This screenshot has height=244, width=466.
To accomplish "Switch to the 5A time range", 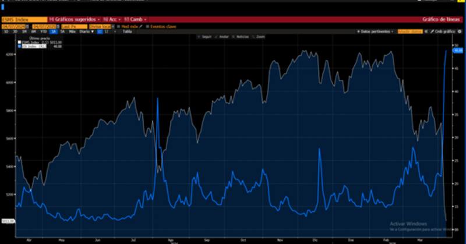I will click(x=62, y=31).
